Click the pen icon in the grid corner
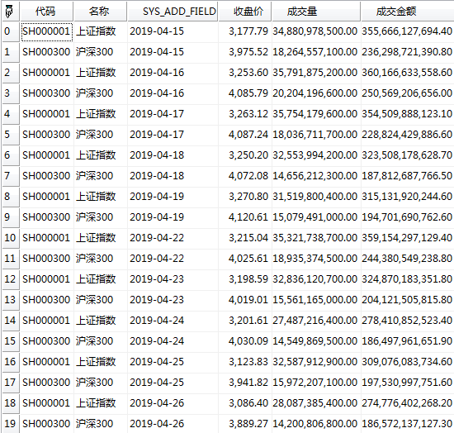This screenshot has width=454, height=433. (x=9, y=12)
